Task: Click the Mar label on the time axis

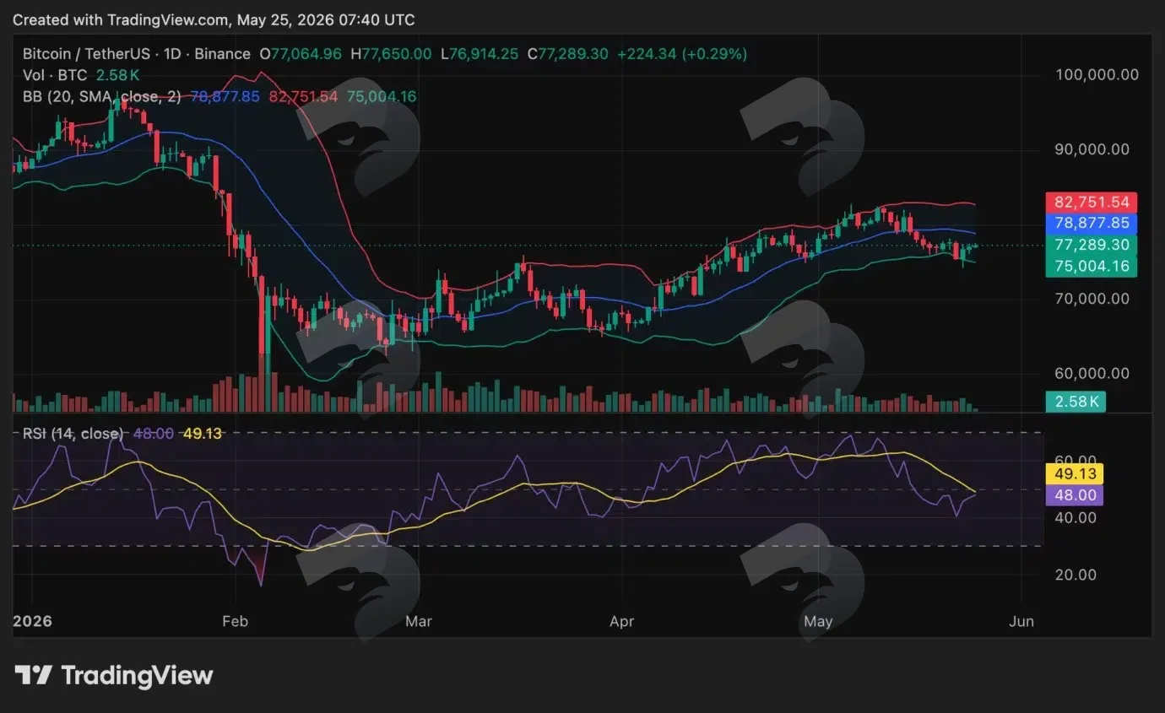Action: click(419, 622)
